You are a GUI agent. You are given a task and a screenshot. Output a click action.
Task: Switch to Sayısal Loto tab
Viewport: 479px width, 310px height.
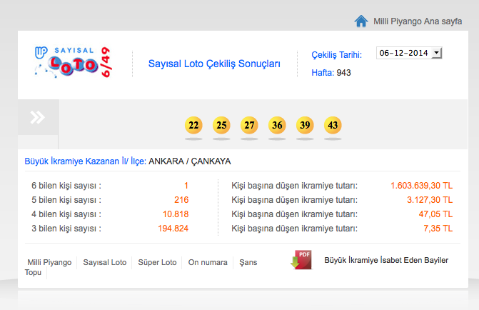pos(105,262)
